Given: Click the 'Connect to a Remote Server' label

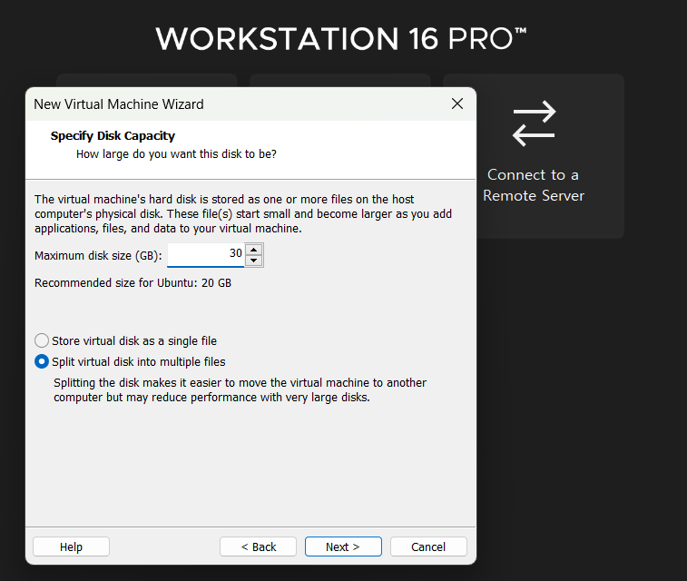Looking at the screenshot, I should 534,185.
